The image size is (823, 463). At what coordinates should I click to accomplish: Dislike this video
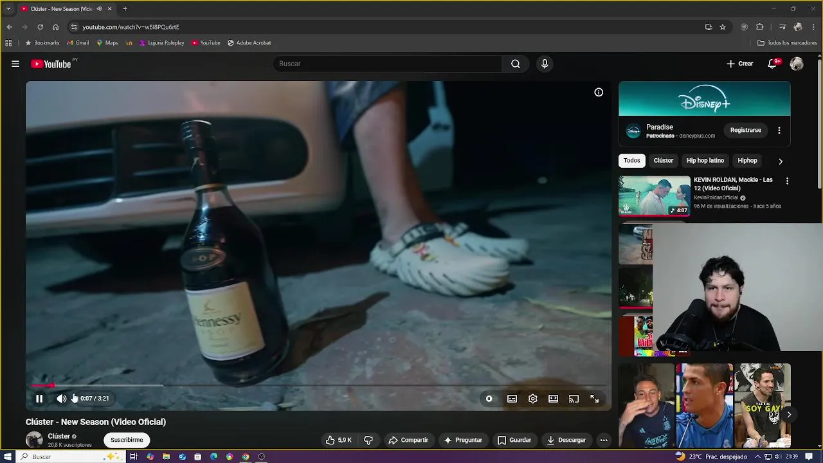tap(368, 440)
